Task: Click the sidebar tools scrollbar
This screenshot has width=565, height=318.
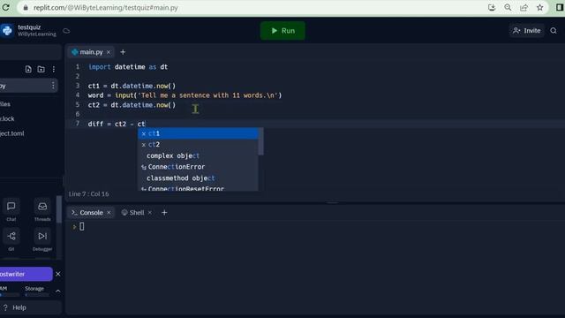Action: coord(59,209)
